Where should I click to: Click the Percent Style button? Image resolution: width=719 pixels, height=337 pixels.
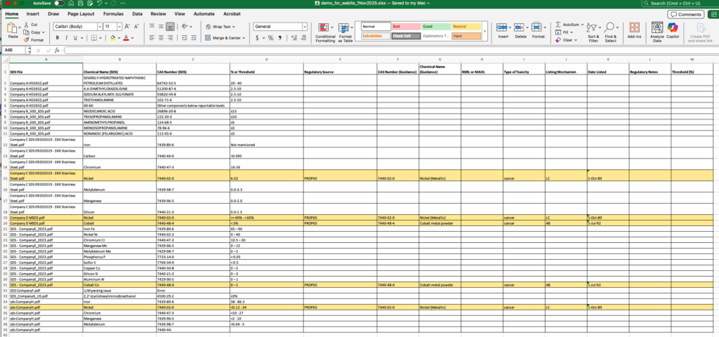[x=271, y=37]
